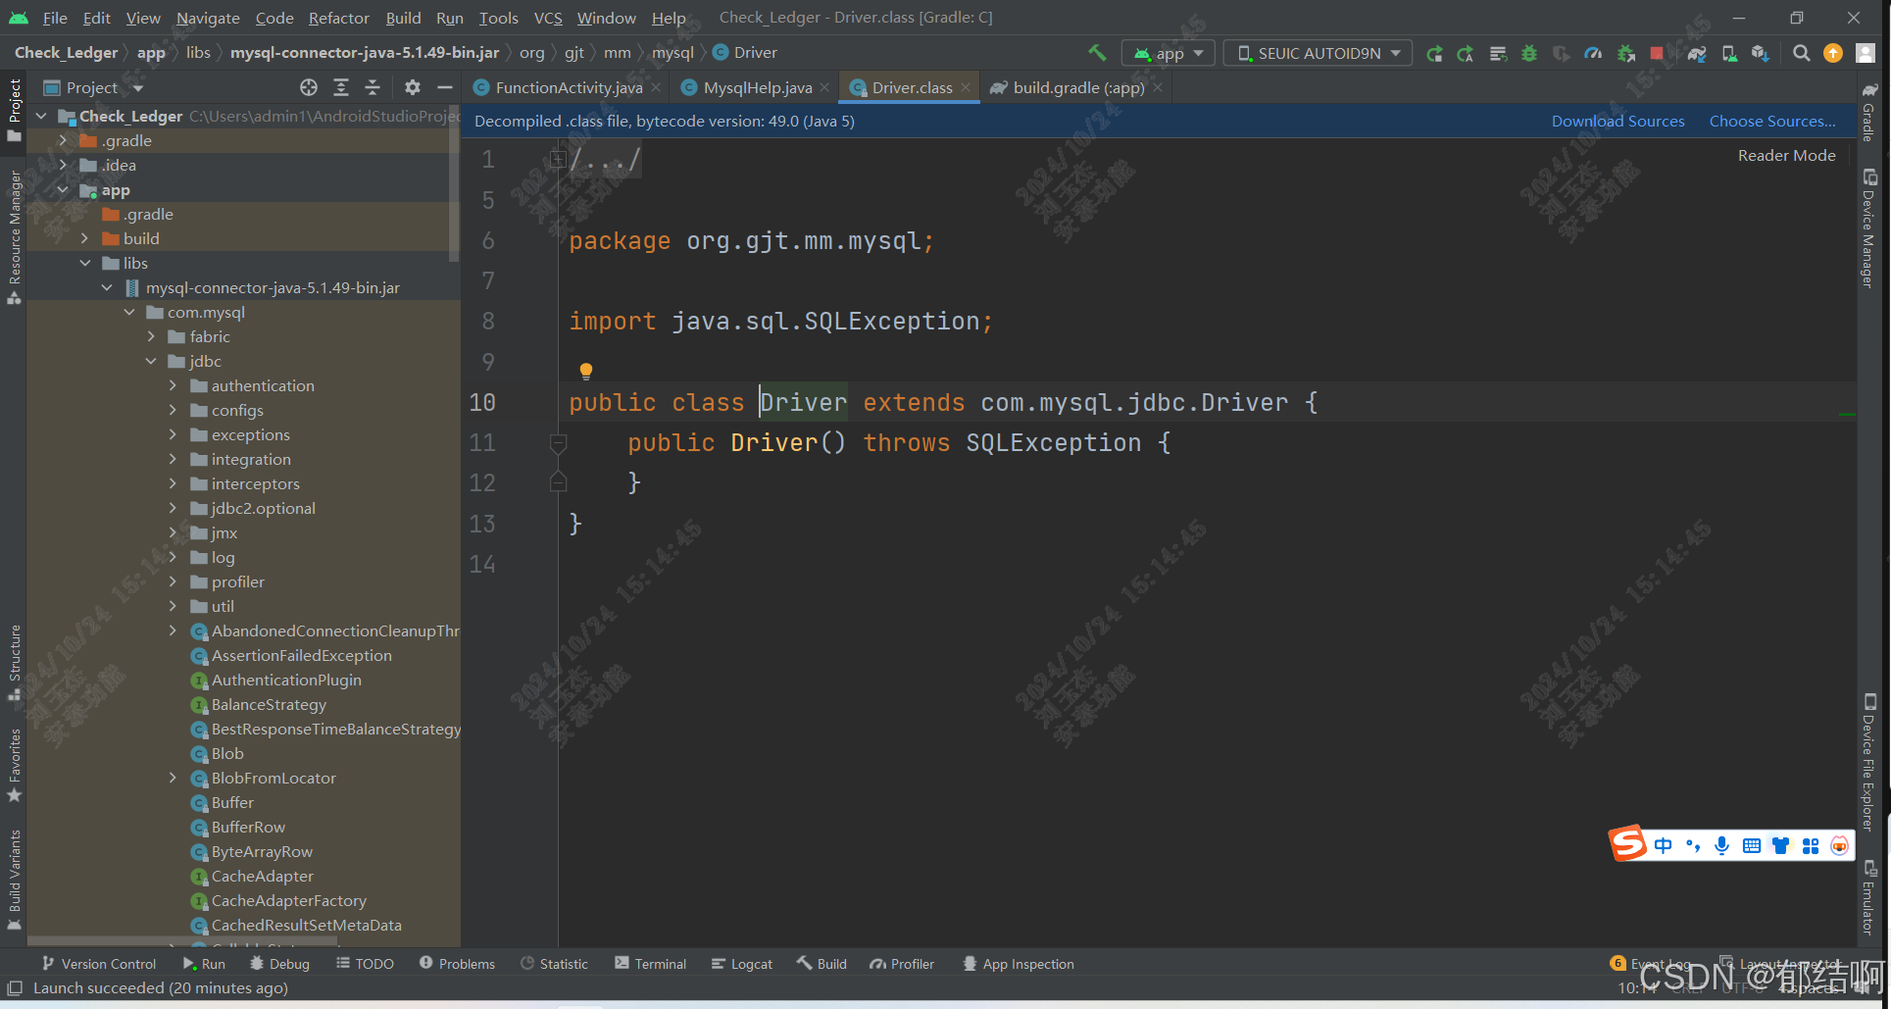Image resolution: width=1891 pixels, height=1009 pixels.
Task: Run the app configuration
Action: tap(1435, 53)
